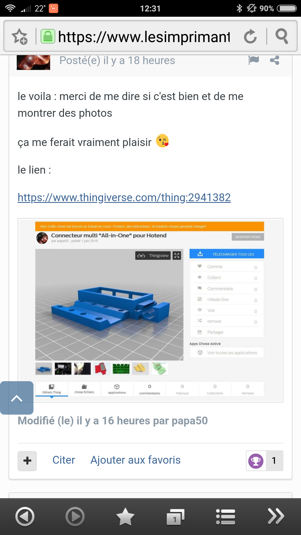Open the thingiverse.com/thing:2941382 link

pos(124,198)
